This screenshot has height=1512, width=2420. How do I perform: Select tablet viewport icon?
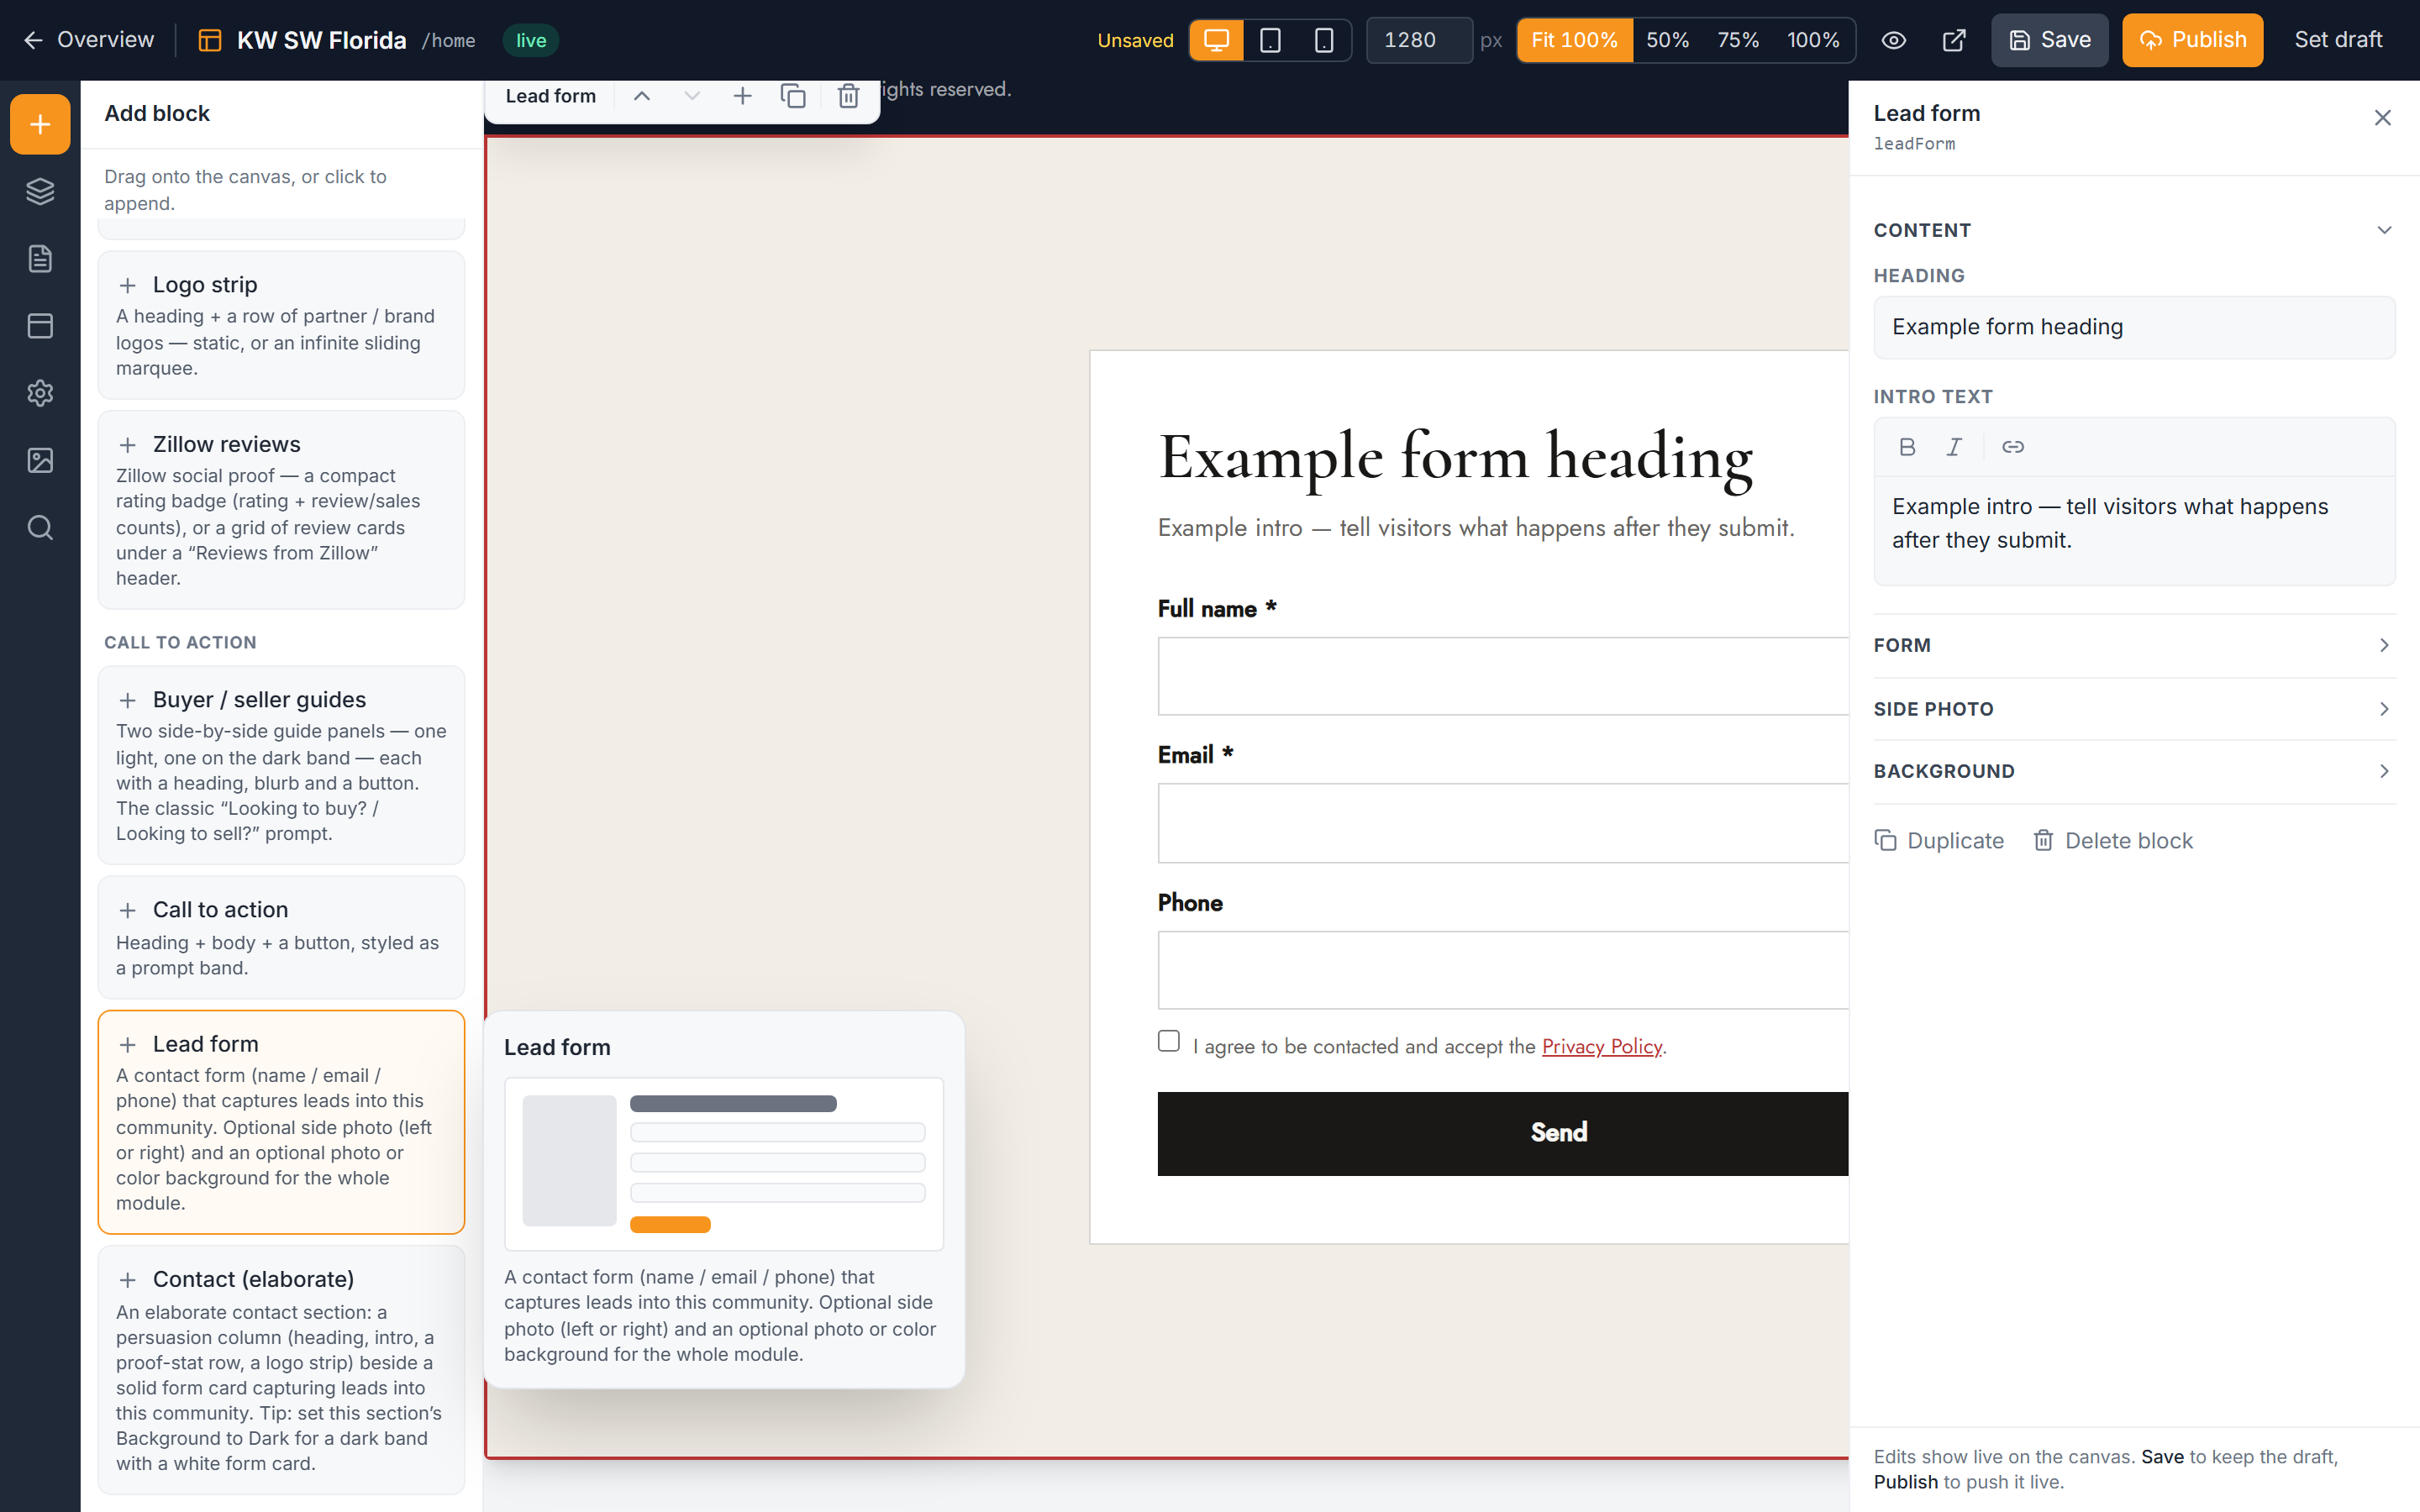(1270, 40)
